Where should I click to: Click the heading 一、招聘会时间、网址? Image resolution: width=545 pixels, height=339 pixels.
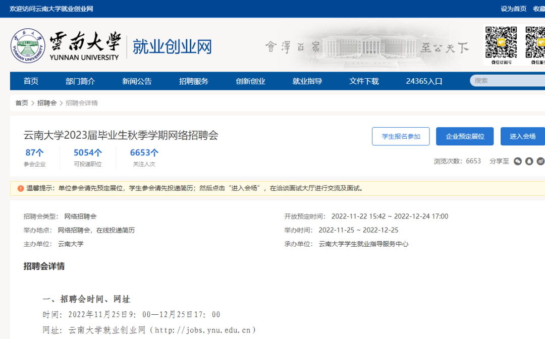pyautogui.click(x=86, y=299)
